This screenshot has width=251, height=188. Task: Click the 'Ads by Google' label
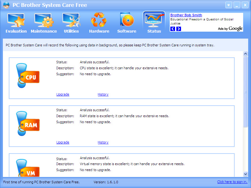pos(230,29)
